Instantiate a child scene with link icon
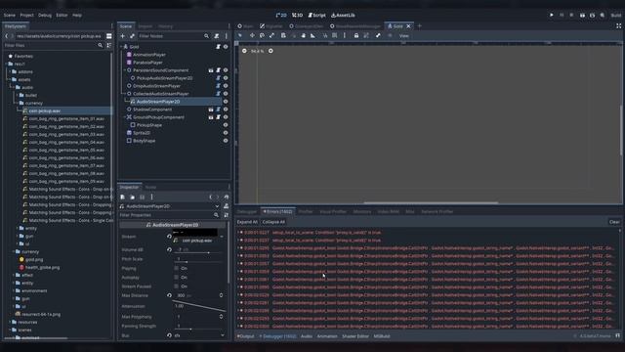 pyautogui.click(x=132, y=36)
